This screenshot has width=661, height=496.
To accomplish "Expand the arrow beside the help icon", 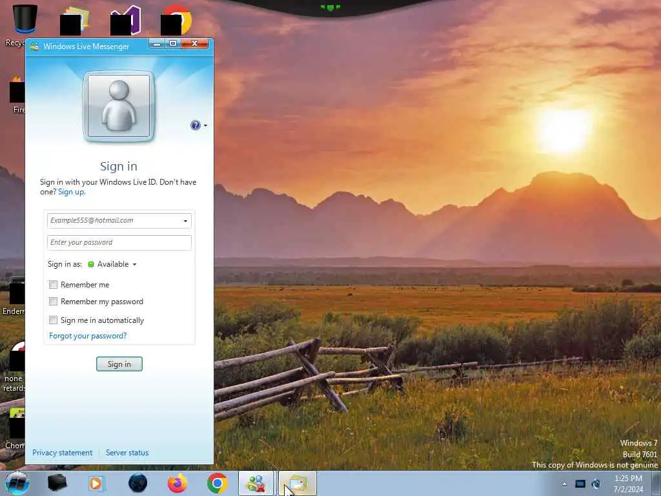I will coord(205,126).
